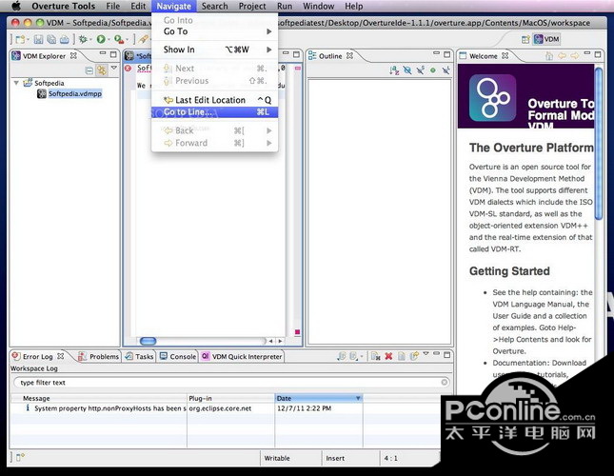Image resolution: width=614 pixels, height=476 pixels.
Task: Expand the 'Show In' submenu
Action: 214,50
